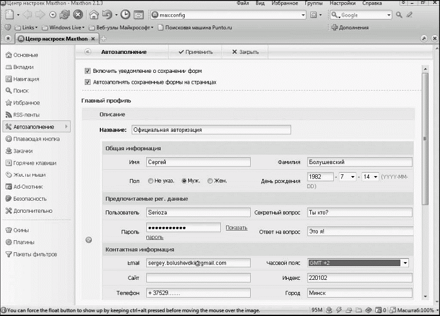Image resolution: width=440 pixels, height=316 pixels.
Task: Click the 'Закрыть' button
Action: pyautogui.click(x=245, y=52)
